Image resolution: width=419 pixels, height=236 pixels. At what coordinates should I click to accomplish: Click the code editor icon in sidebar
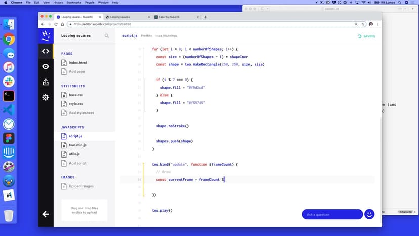46,51
